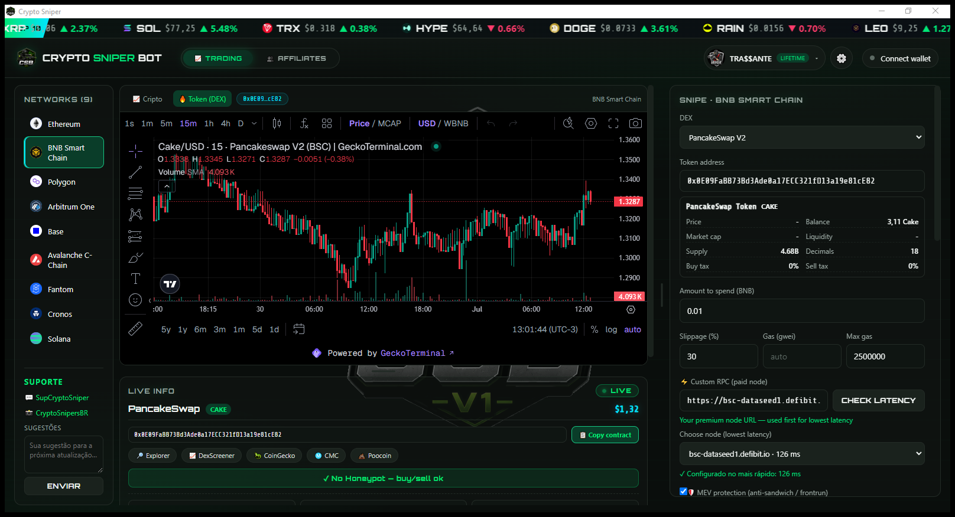
Task: Open the app settings gear
Action: click(x=842, y=58)
